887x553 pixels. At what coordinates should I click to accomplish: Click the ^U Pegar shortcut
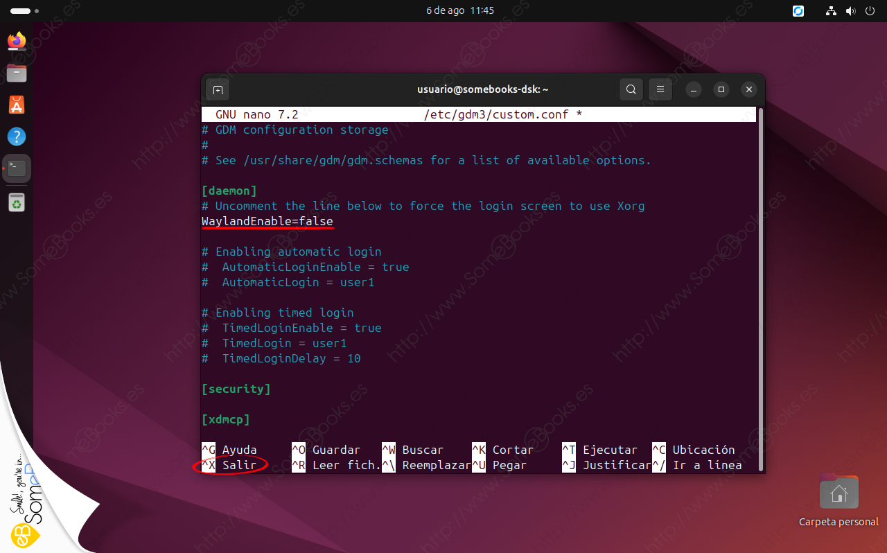[500, 465]
